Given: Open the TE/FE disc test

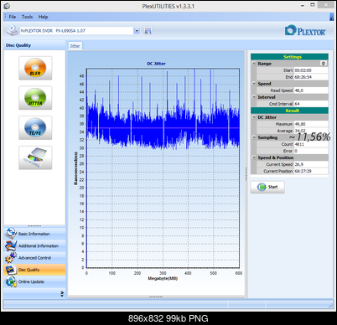Looking at the screenshot, I should 35,127.
